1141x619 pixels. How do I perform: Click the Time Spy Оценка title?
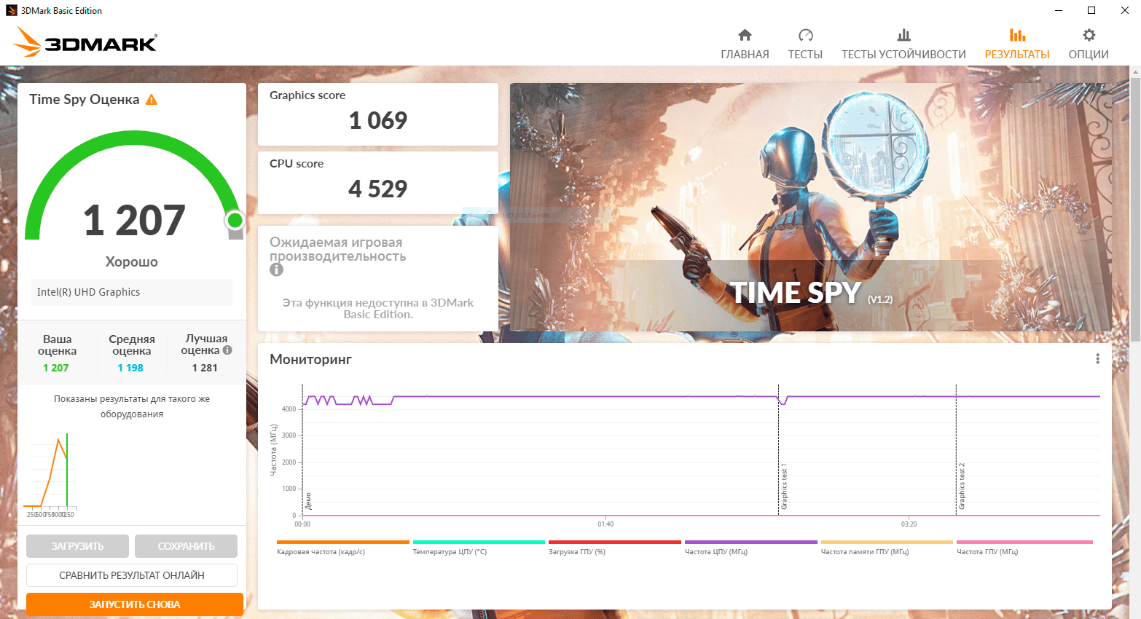(x=85, y=100)
